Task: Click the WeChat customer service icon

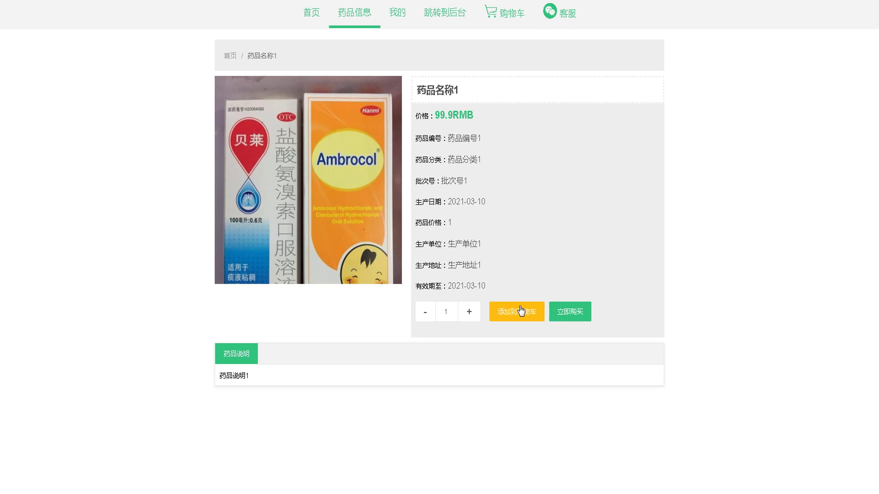Action: coord(550,11)
